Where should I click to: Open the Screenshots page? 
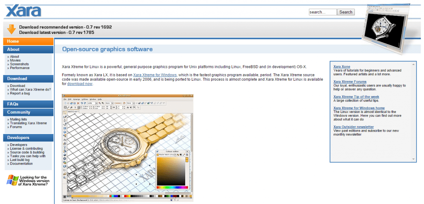(x=19, y=64)
